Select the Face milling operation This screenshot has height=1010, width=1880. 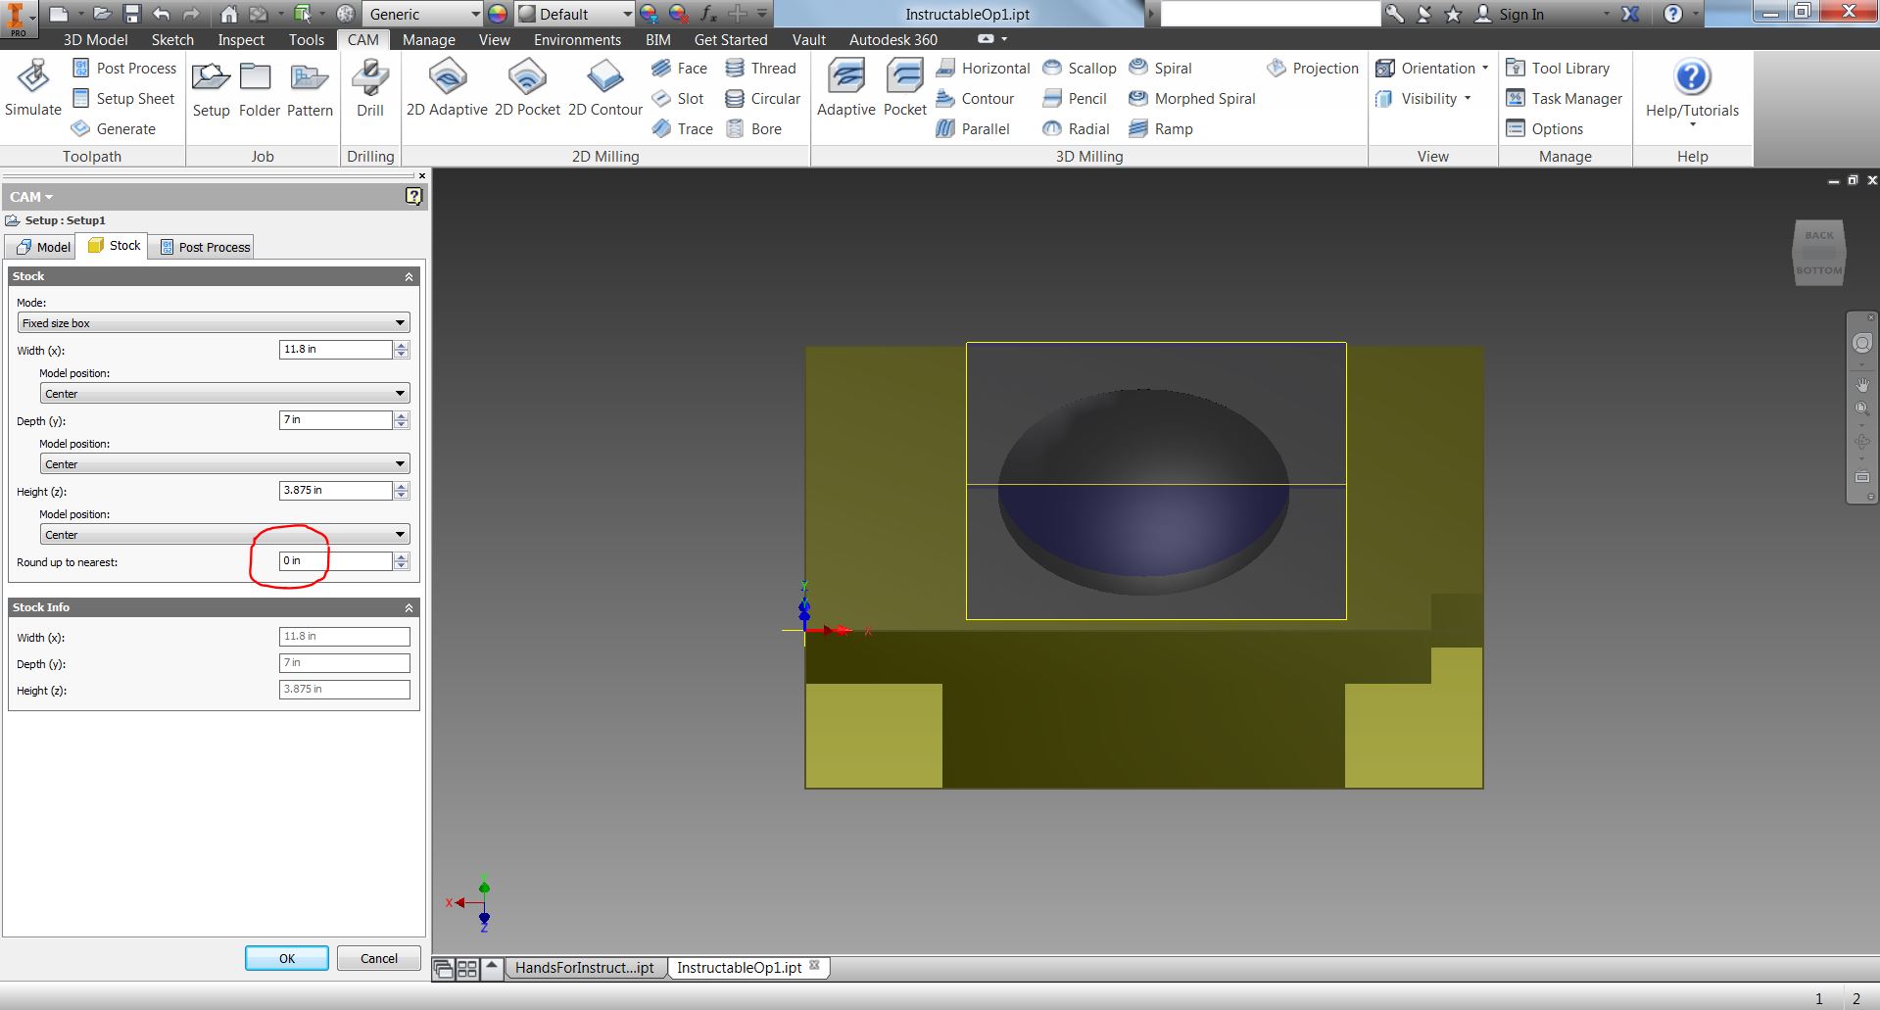(679, 69)
